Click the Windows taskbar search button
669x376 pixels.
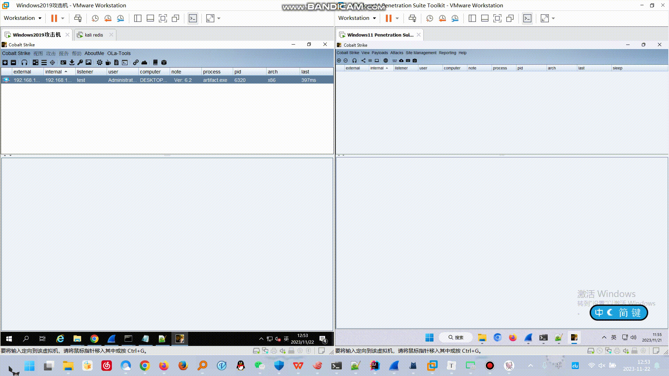point(26,339)
